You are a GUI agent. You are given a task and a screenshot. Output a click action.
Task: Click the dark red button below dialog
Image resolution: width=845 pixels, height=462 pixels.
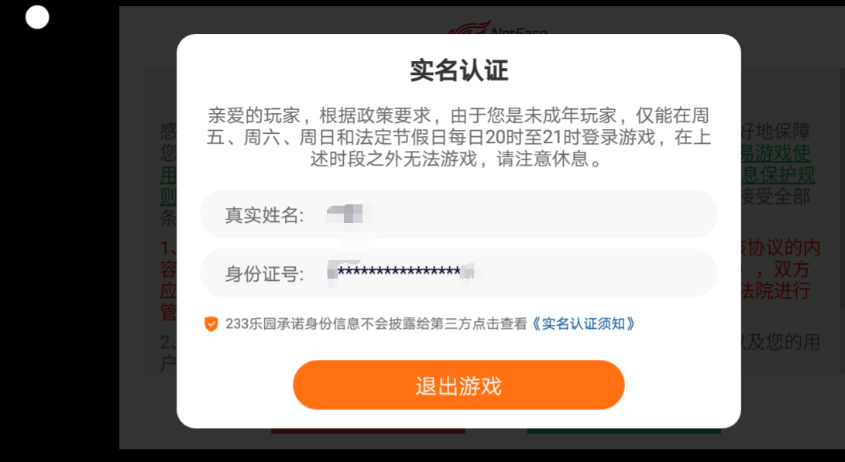368,431
